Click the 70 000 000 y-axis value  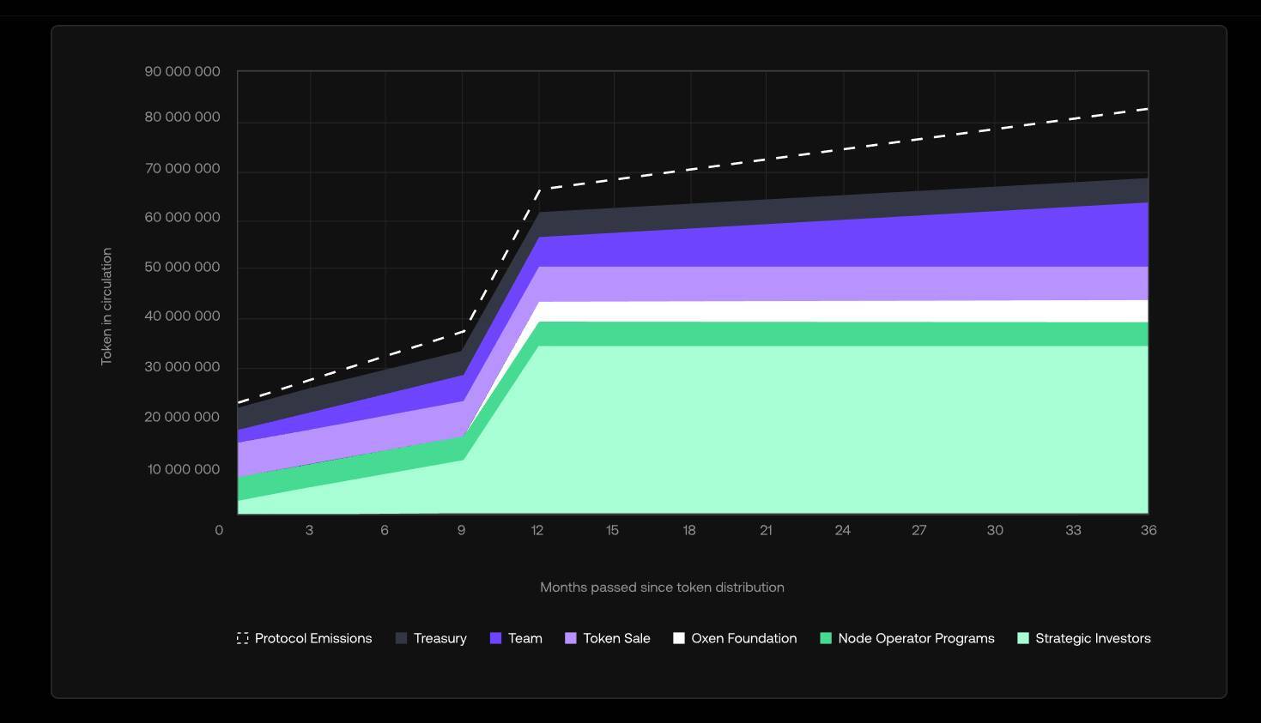pyautogui.click(x=183, y=168)
